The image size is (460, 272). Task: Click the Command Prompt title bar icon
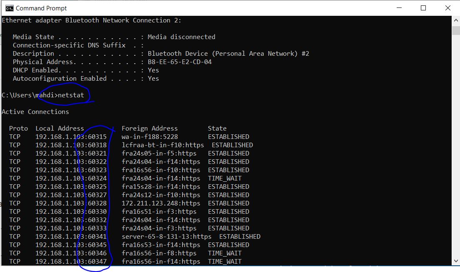[8, 8]
